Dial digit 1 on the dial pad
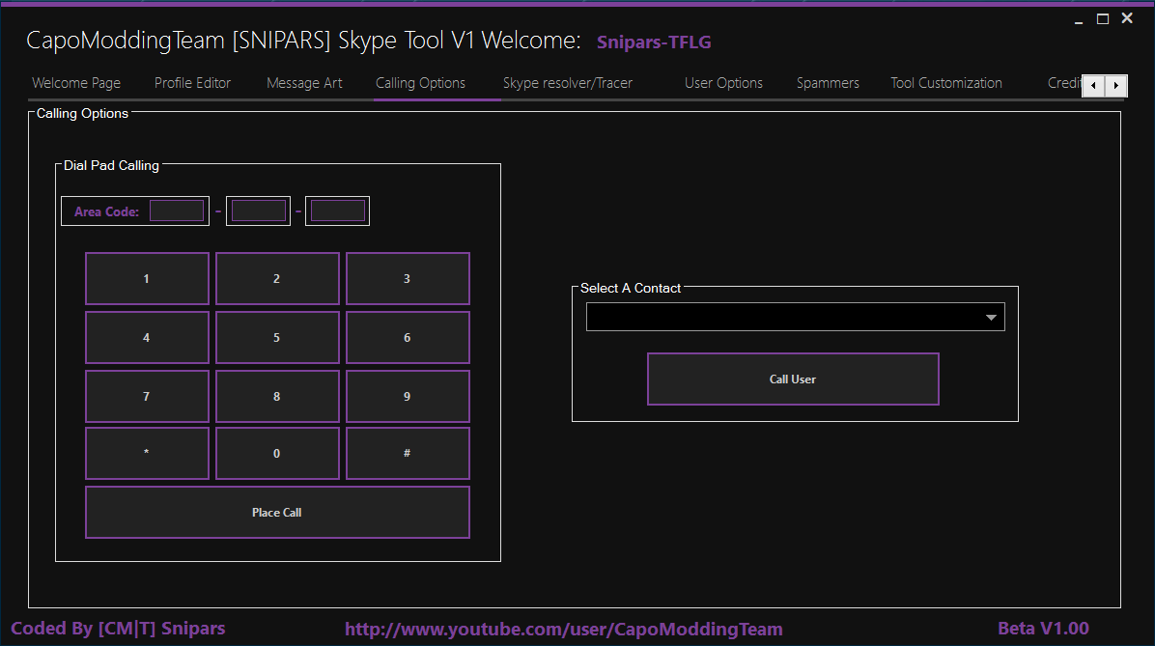Screen dimensions: 1155x646 coord(148,278)
